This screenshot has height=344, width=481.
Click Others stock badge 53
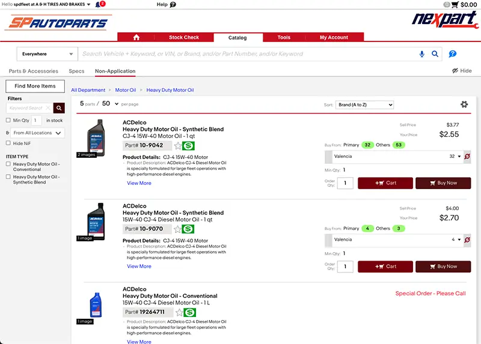coord(399,145)
